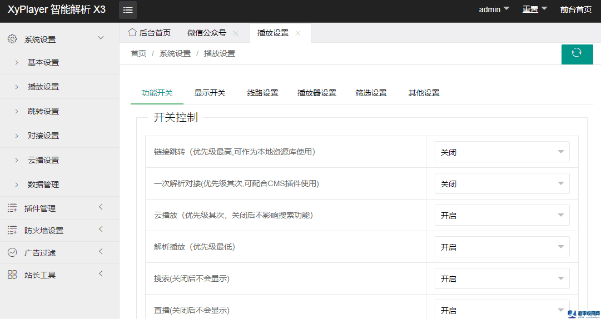Close the 播放设置 tab
This screenshot has height=319, width=601.
[298, 33]
